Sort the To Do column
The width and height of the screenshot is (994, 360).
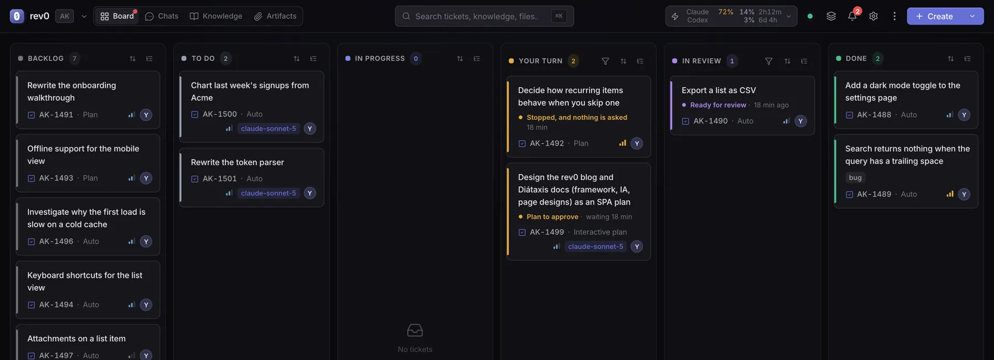297,59
